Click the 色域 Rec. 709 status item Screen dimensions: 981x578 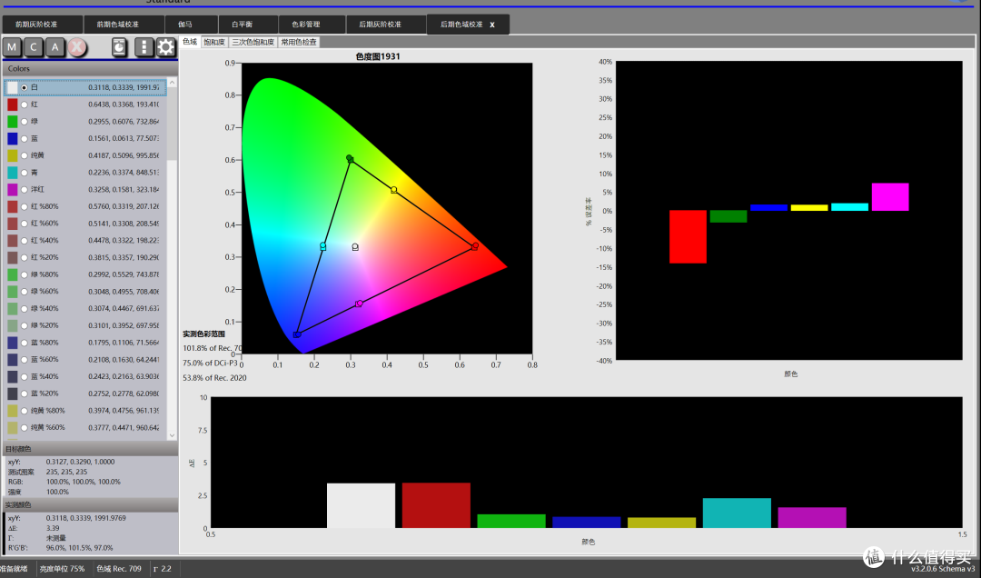pos(119,569)
